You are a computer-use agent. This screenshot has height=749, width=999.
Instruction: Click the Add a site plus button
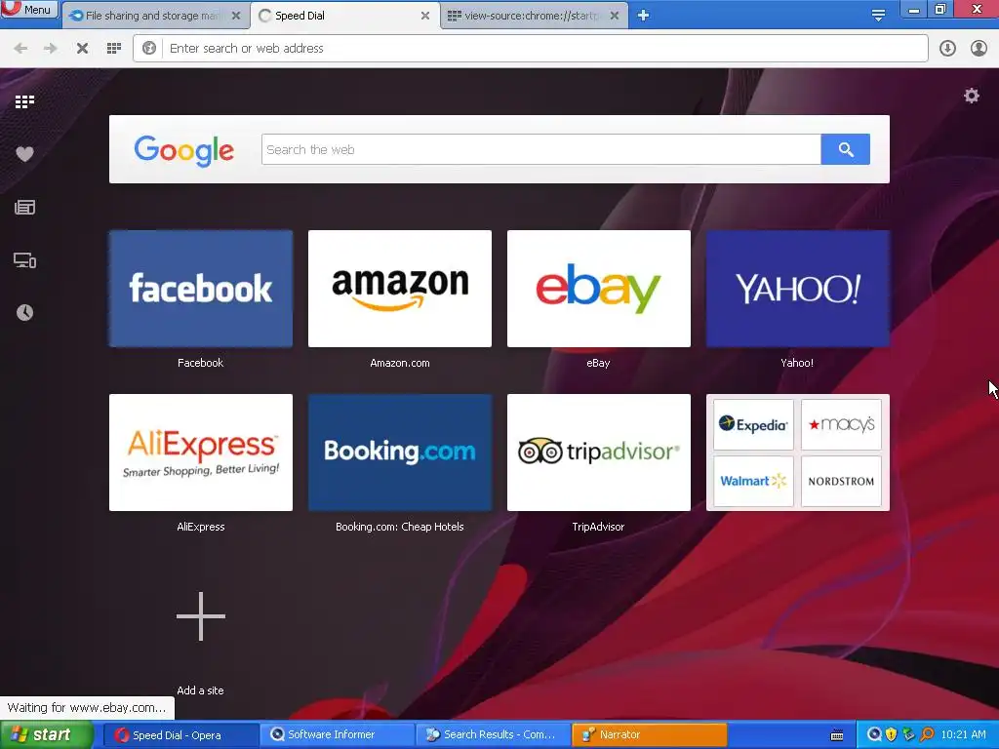click(x=201, y=616)
